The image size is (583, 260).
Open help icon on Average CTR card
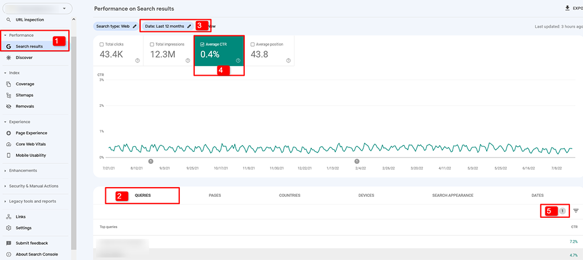tap(238, 60)
